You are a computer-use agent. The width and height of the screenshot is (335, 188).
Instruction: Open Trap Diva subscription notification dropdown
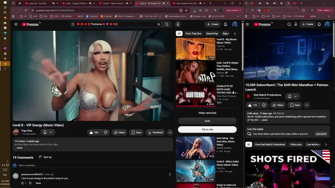[48, 132]
